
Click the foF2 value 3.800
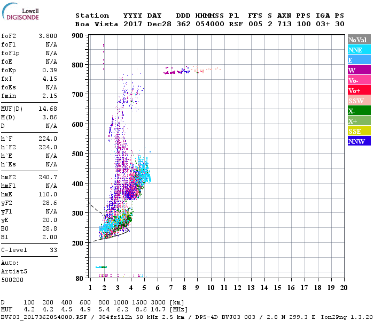pos(48,36)
